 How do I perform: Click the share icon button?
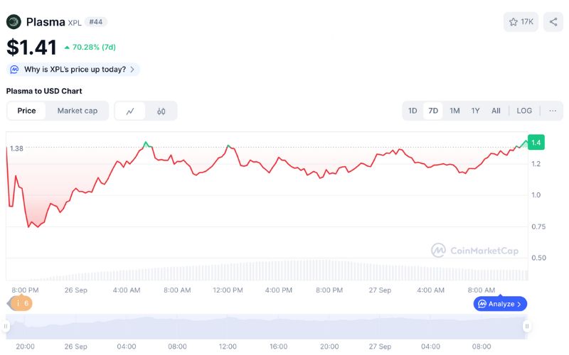point(553,22)
